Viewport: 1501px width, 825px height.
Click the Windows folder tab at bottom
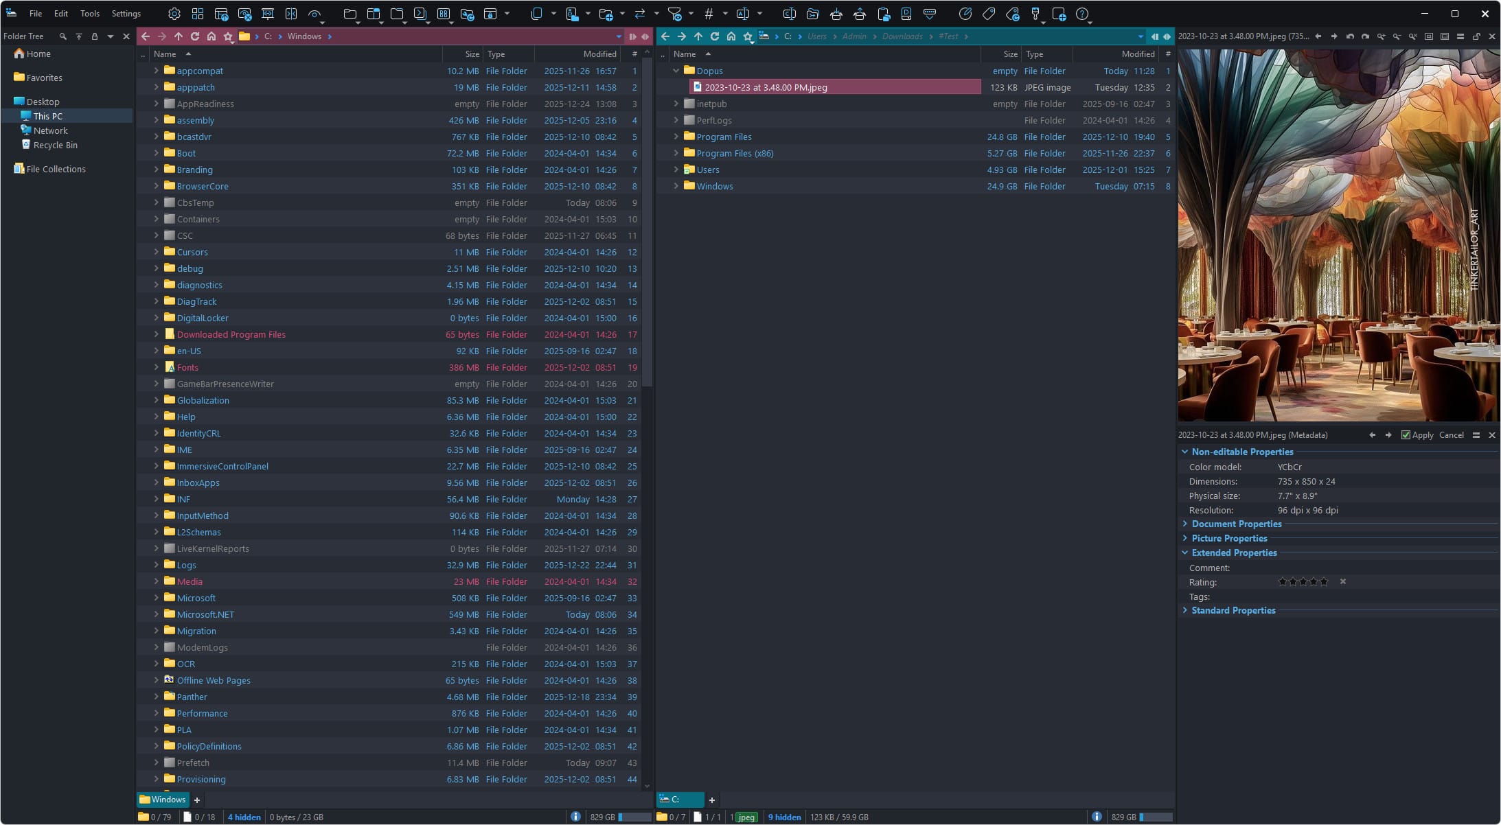tap(163, 800)
